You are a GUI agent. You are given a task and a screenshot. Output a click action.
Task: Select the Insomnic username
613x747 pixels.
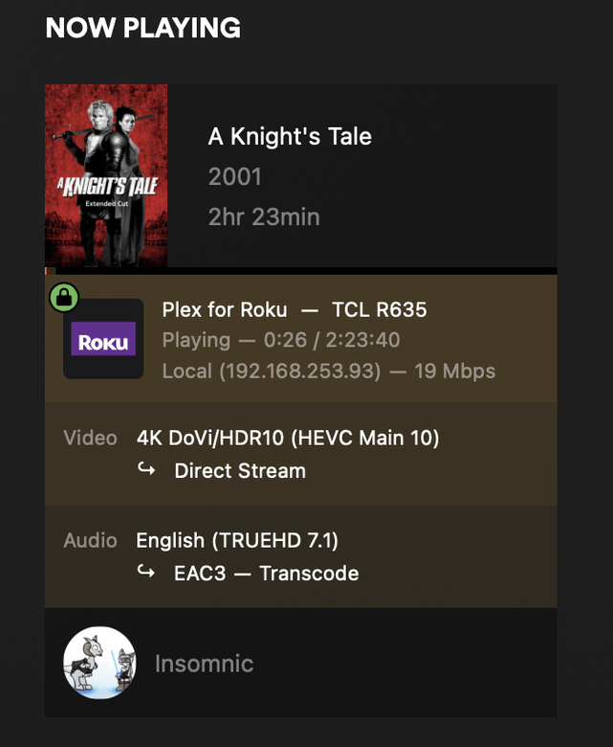click(x=204, y=664)
